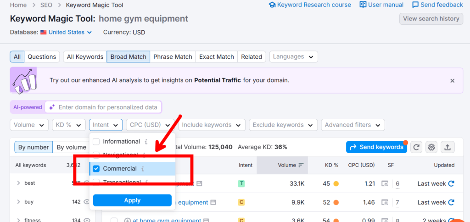Open the Advanced filters dropdown
The image size is (470, 222).
click(x=353, y=125)
